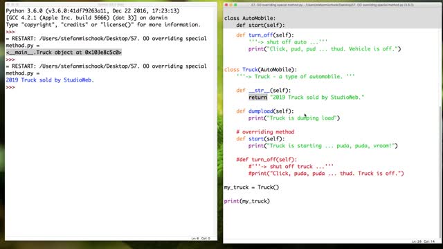The width and height of the screenshot is (443, 249).
Task: Click the highlighted 'return' keyword
Action: (257, 97)
